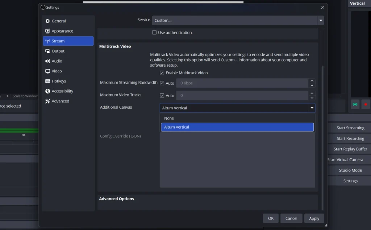Click Start Streaming in main window
The width and height of the screenshot is (371, 230).
350,128
